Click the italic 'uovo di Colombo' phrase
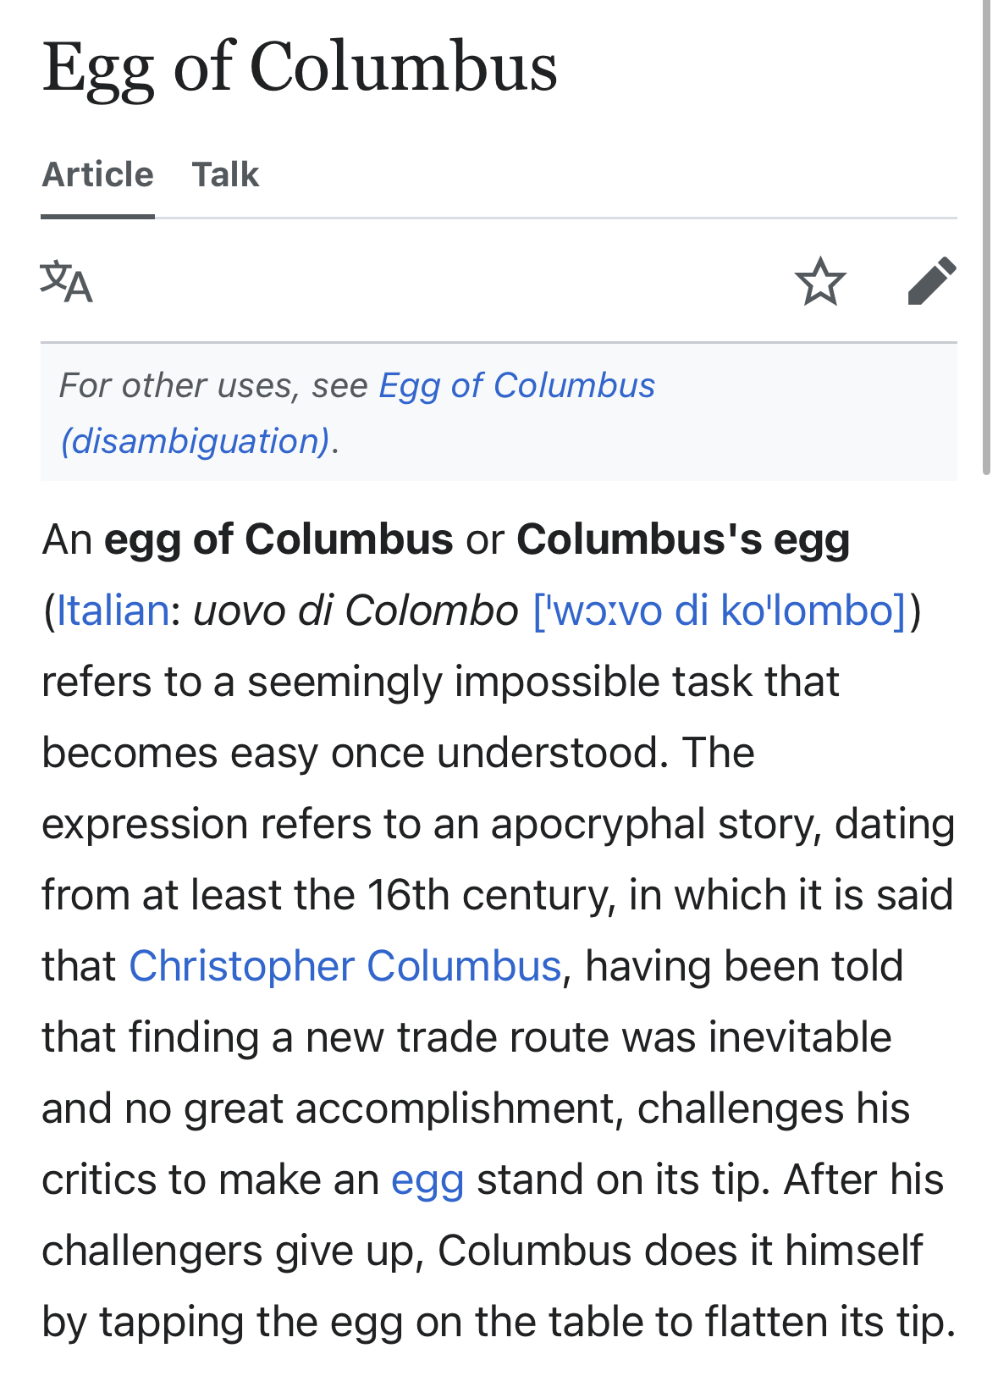 coord(356,611)
